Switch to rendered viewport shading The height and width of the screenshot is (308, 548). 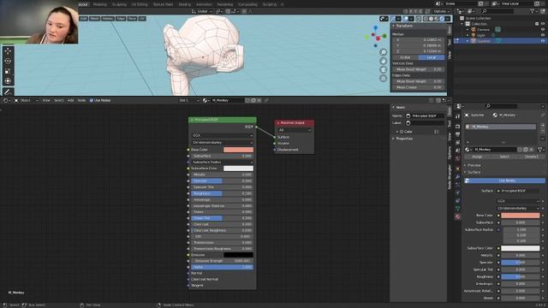(442, 19)
